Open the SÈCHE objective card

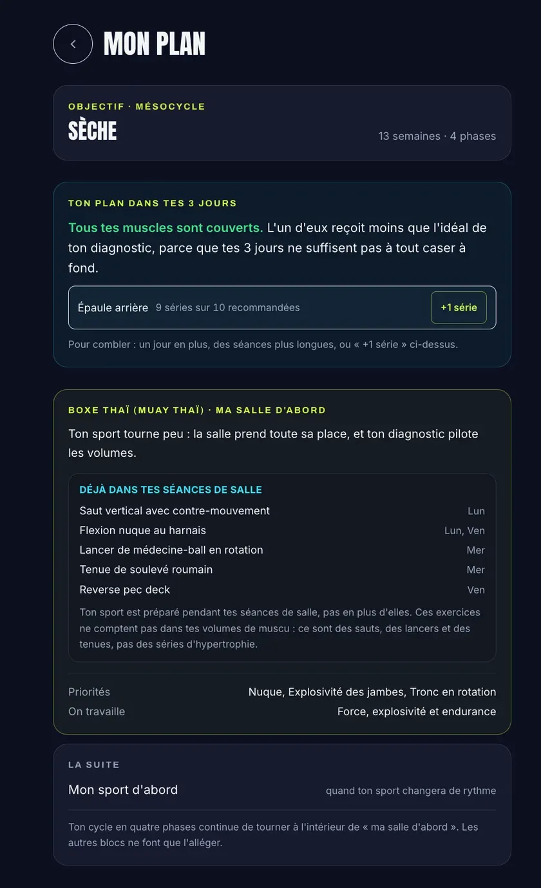[x=282, y=122]
